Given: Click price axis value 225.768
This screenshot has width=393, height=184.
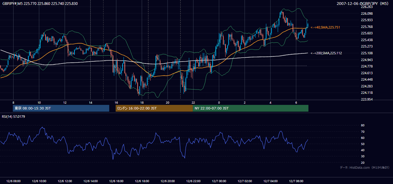Looking at the screenshot, I should (x=367, y=27).
